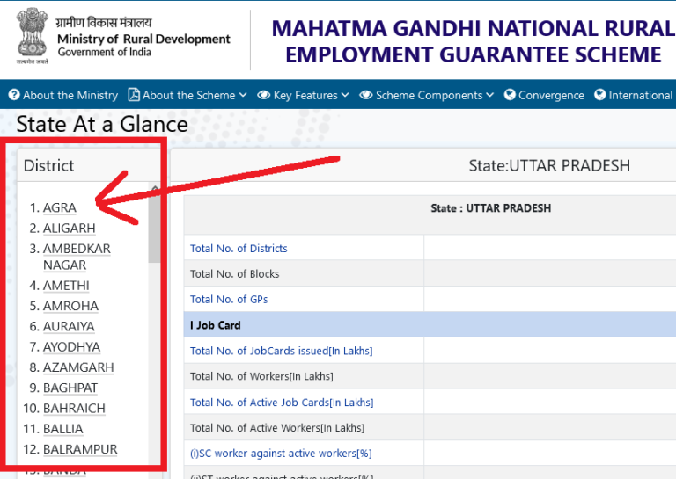Screen dimensions: 676x479
Task: Click the eye icon beside Key Features
Action: [x=263, y=95]
